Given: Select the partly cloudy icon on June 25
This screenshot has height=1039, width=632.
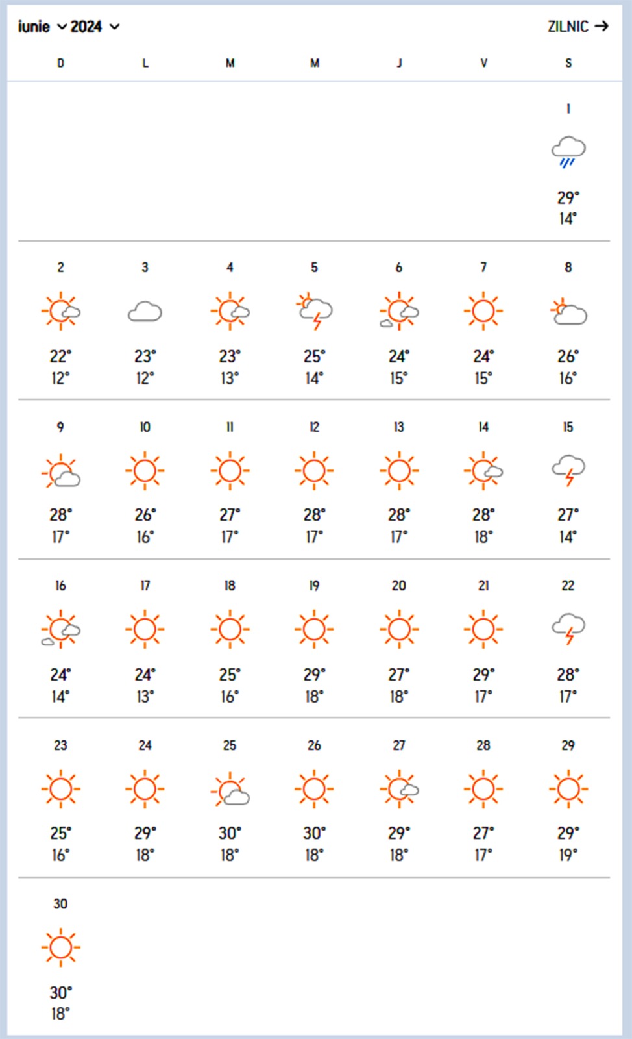Looking at the screenshot, I should click(230, 790).
